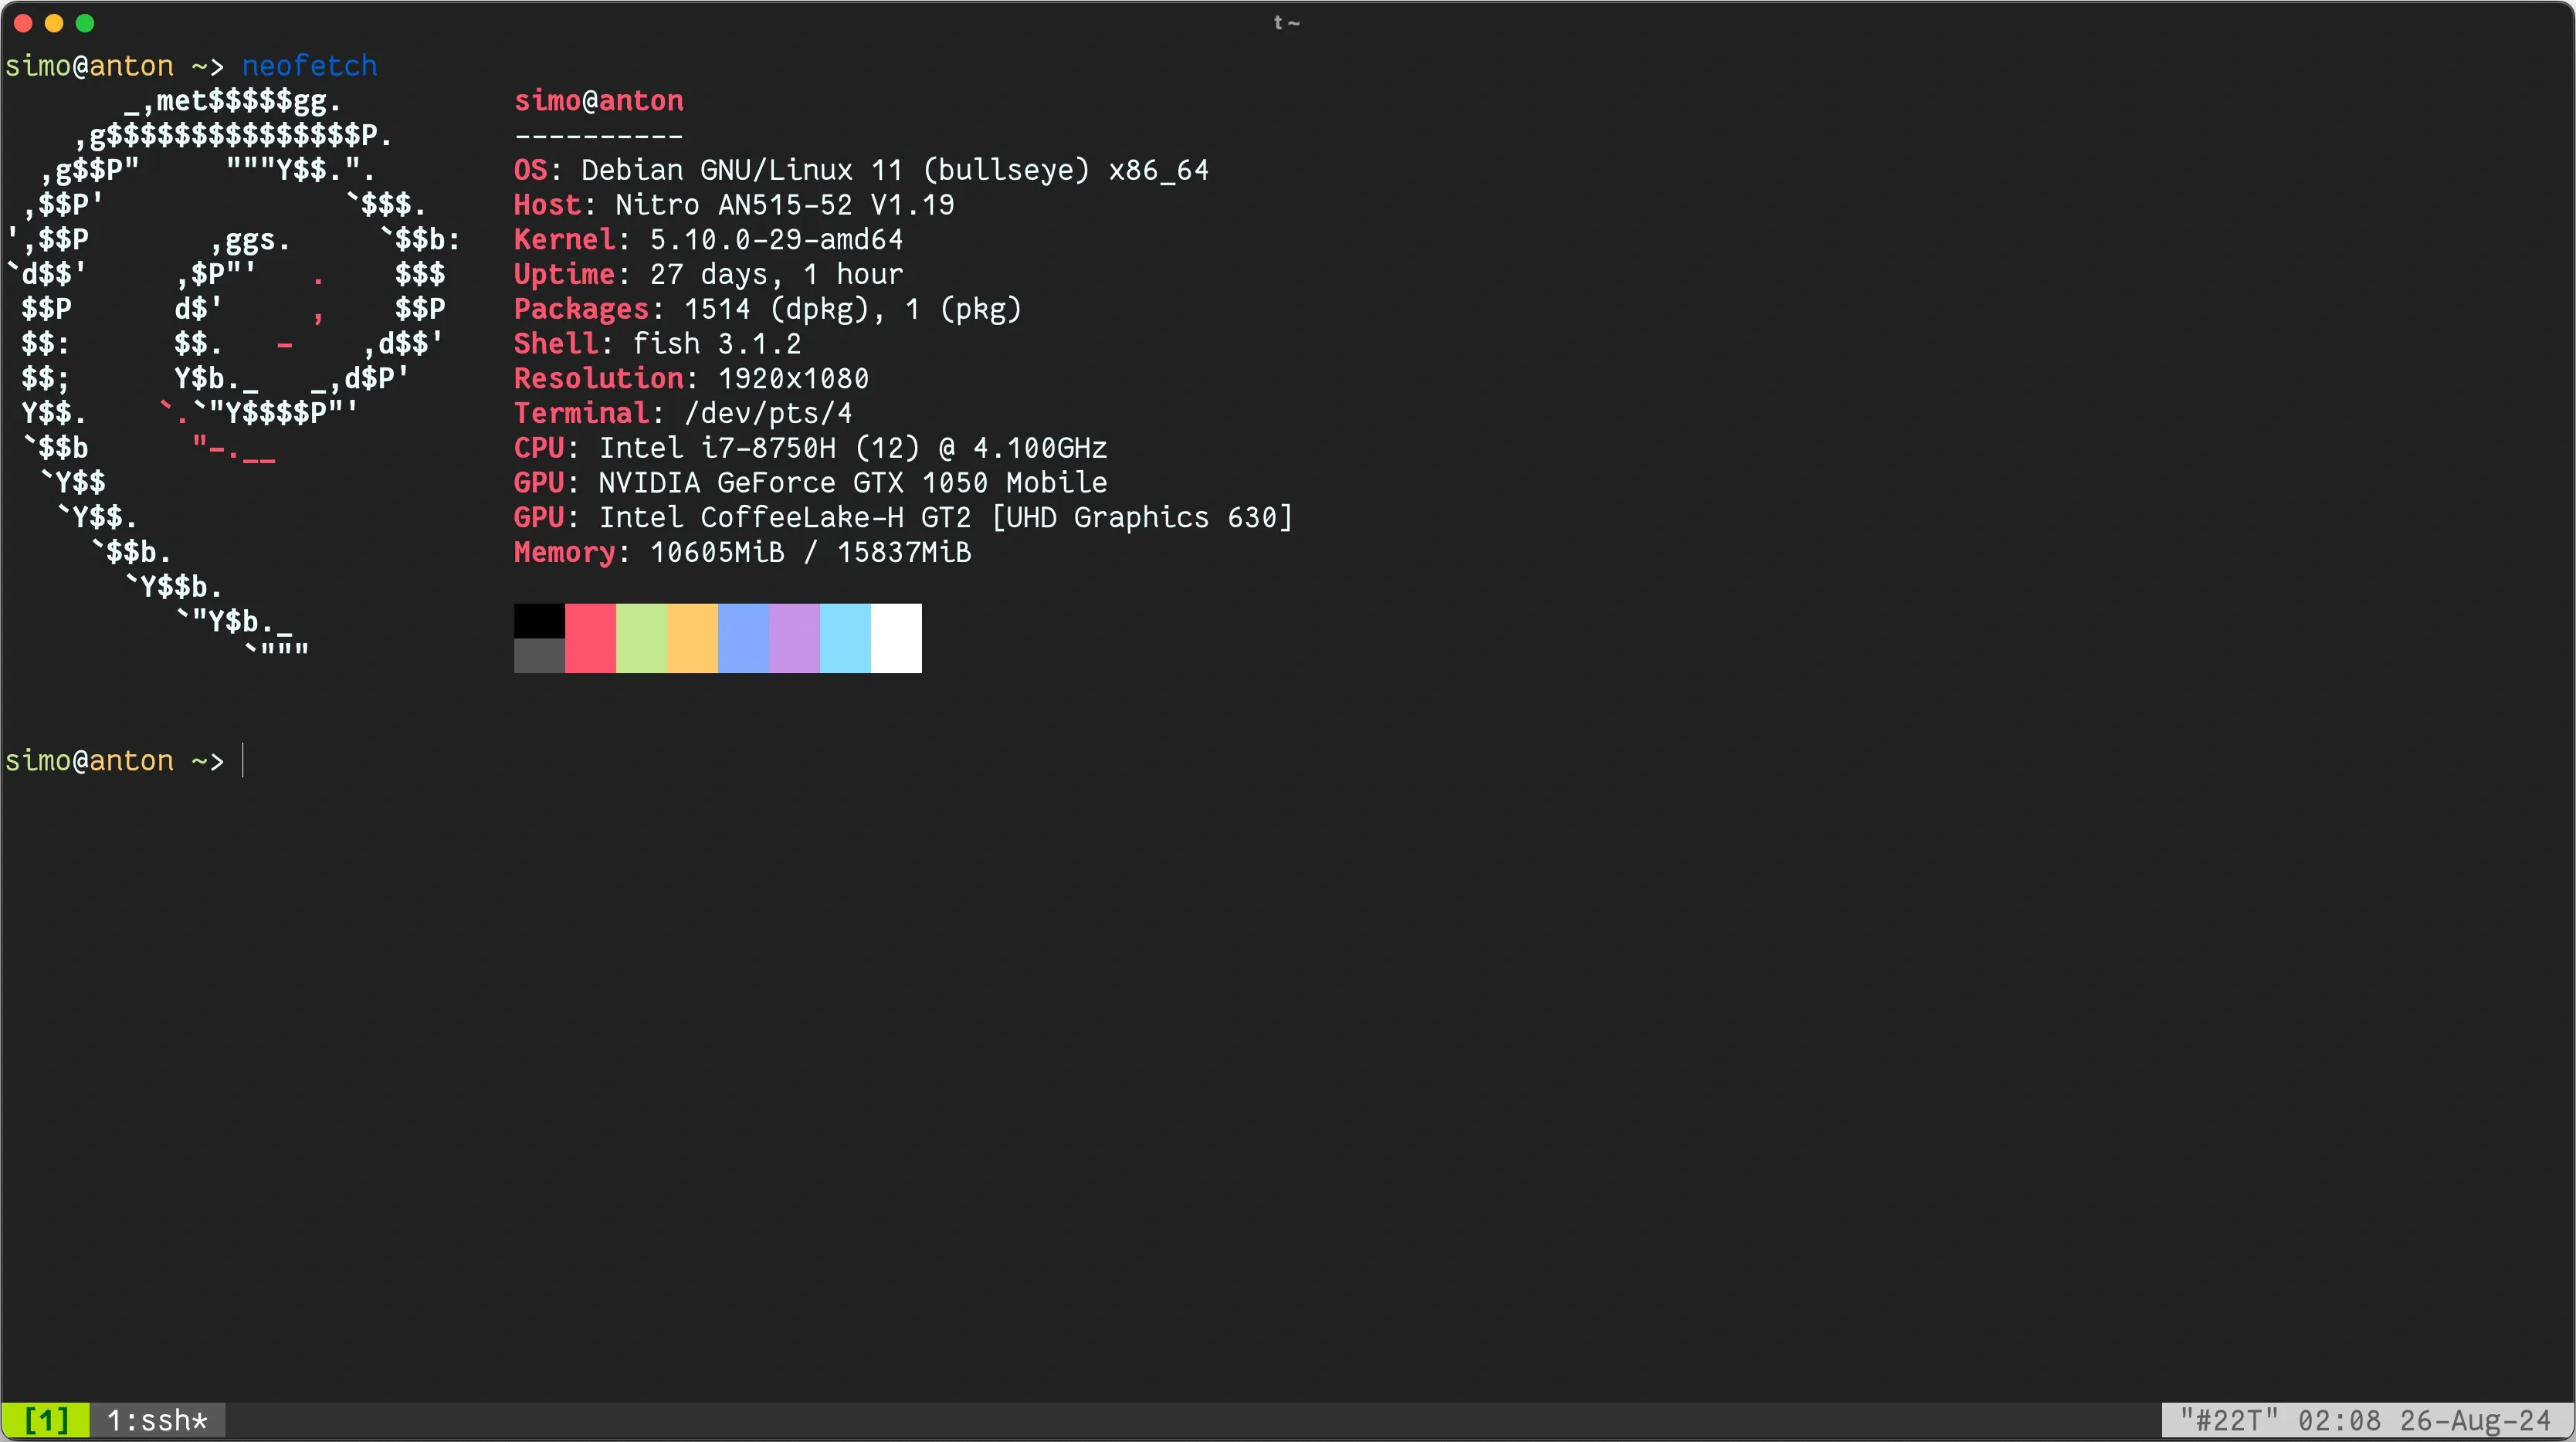
Task: Minimize the terminal with yellow button
Action: tap(54, 22)
